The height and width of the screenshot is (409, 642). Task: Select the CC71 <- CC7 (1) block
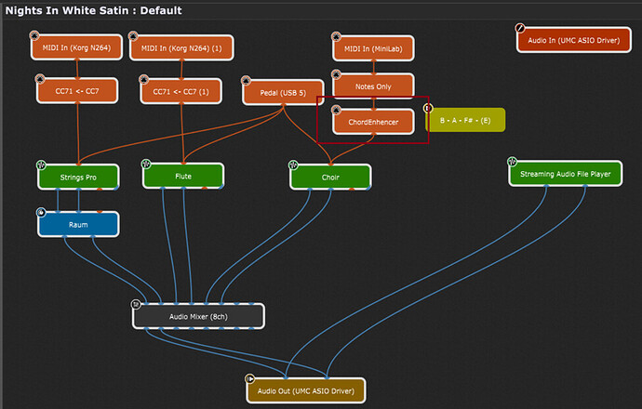(x=181, y=91)
